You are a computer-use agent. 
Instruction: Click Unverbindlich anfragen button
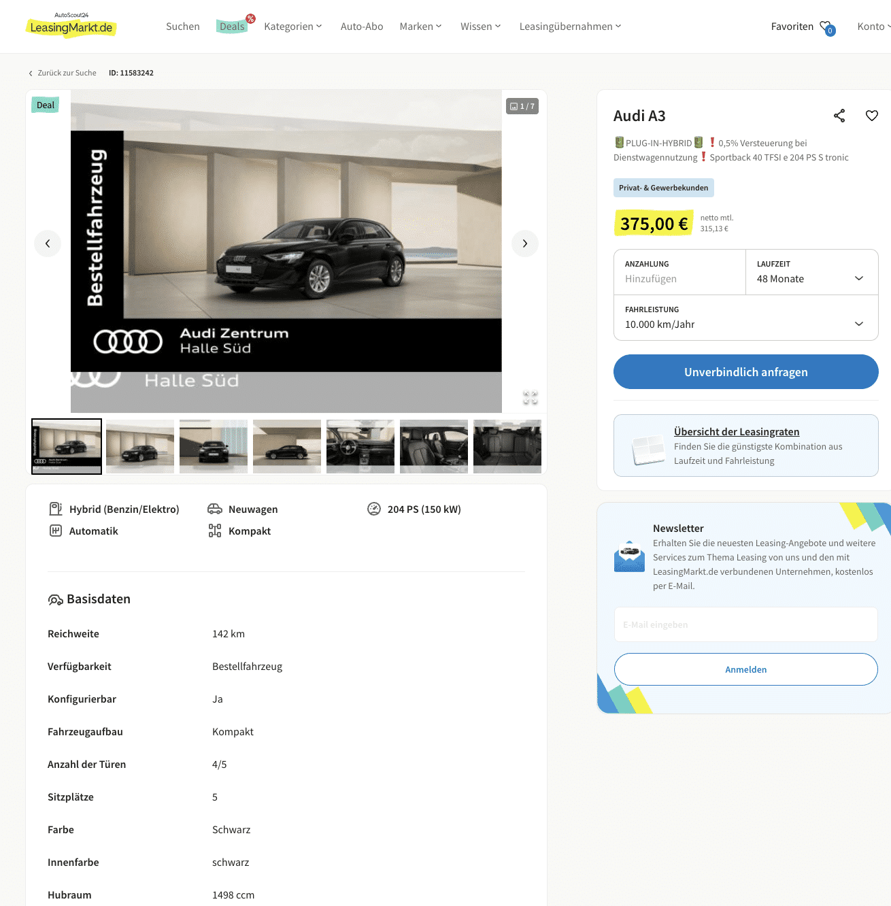[x=746, y=372]
